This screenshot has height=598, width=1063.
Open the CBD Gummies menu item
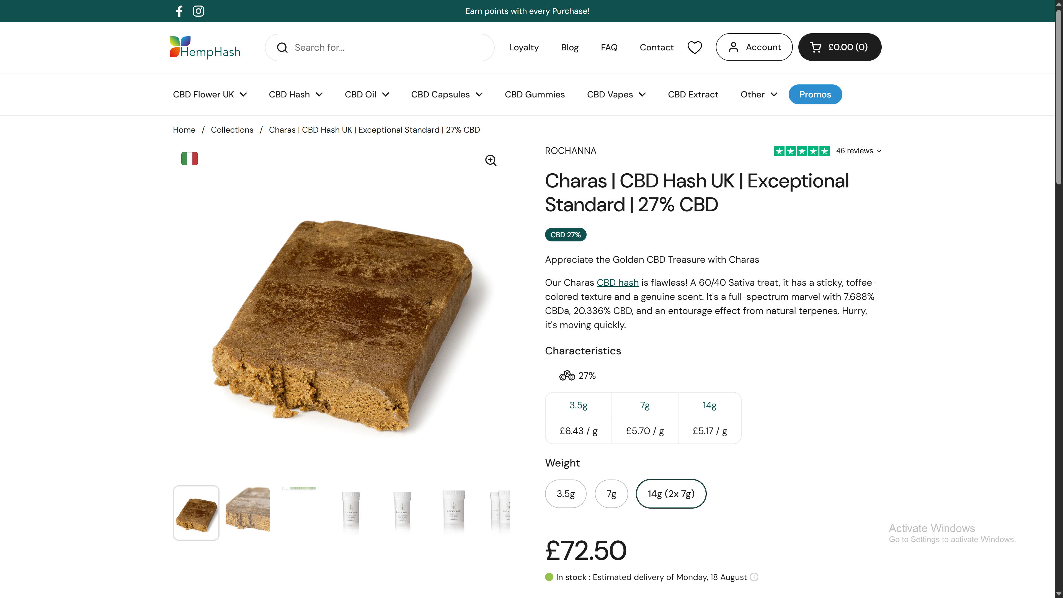tap(534, 94)
